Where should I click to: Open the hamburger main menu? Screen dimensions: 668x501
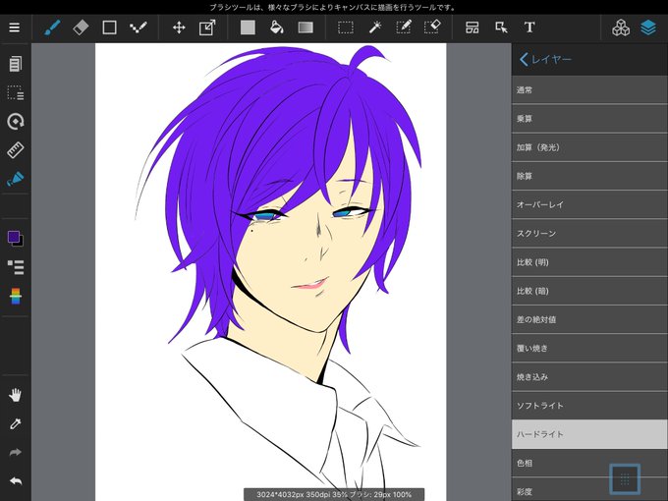(15, 28)
